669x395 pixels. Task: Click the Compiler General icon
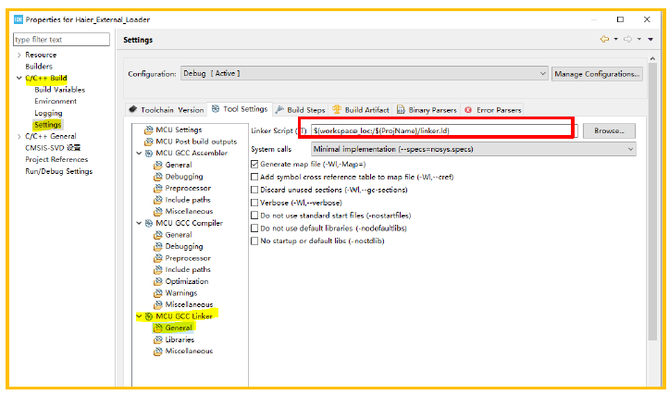coord(158,235)
